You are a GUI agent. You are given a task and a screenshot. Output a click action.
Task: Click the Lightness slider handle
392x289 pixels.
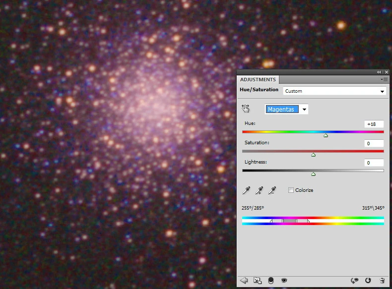(x=313, y=174)
